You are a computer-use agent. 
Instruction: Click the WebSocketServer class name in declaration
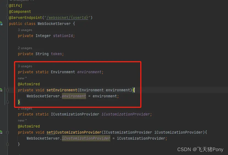pos(54,24)
